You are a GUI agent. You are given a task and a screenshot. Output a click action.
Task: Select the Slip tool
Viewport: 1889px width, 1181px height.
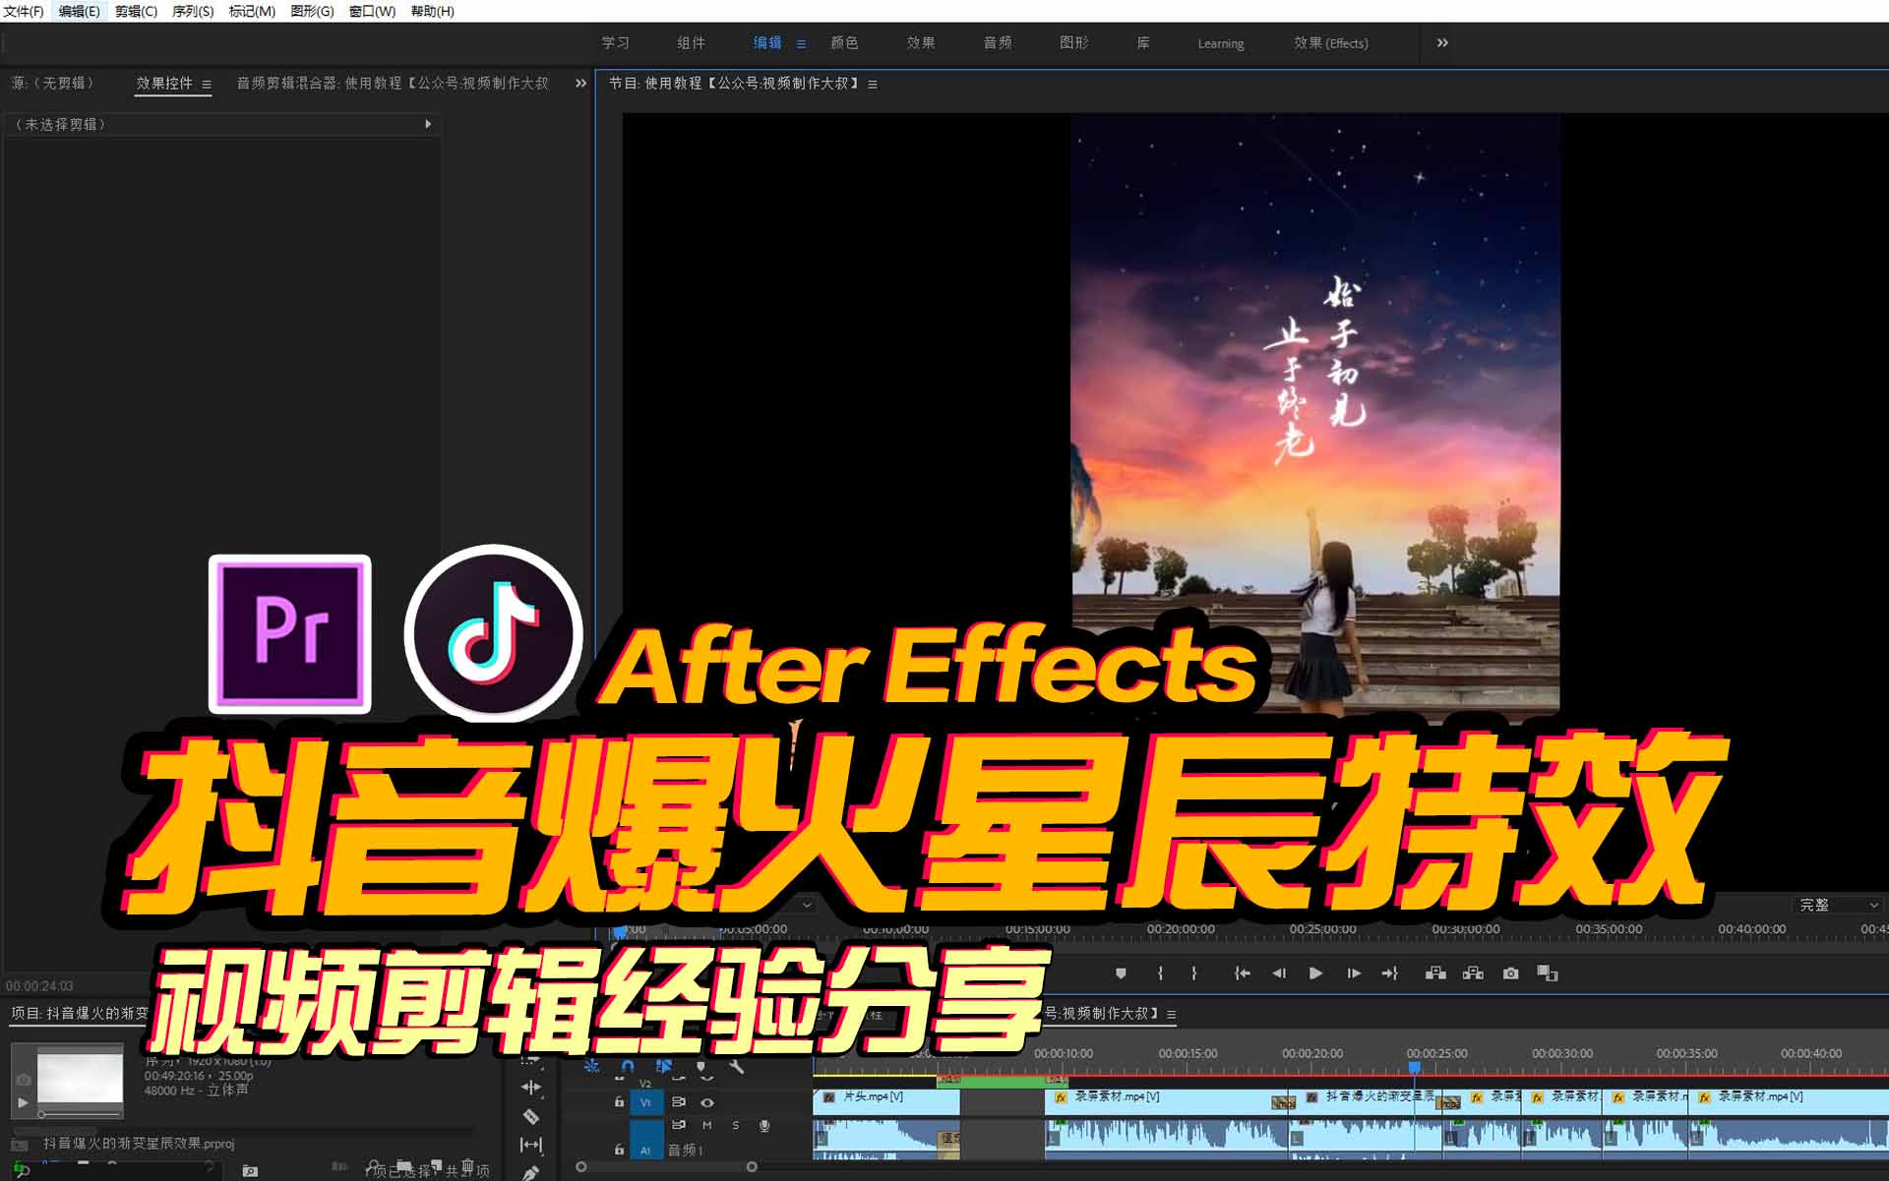tap(531, 1145)
